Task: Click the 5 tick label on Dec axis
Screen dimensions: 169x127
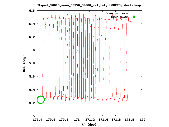Action: [34, 116]
